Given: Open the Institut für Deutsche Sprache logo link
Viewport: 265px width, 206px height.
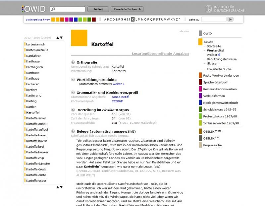Looking at the screenshot, I should coord(225,9).
